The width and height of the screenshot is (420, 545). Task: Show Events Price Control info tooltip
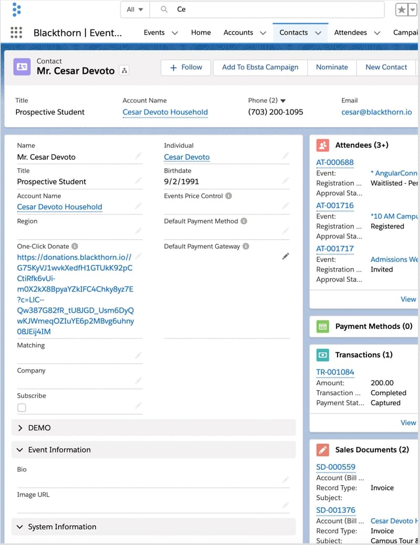pos(228,196)
